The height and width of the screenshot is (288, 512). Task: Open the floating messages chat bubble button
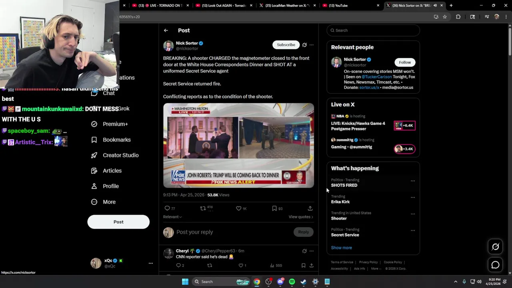[x=495, y=265]
